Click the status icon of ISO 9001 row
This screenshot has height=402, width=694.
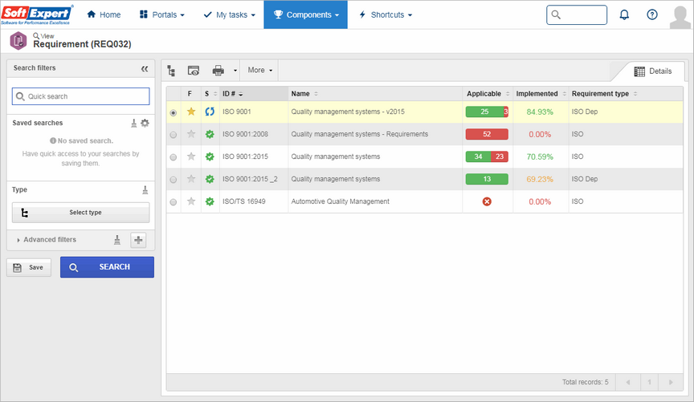[x=210, y=112]
